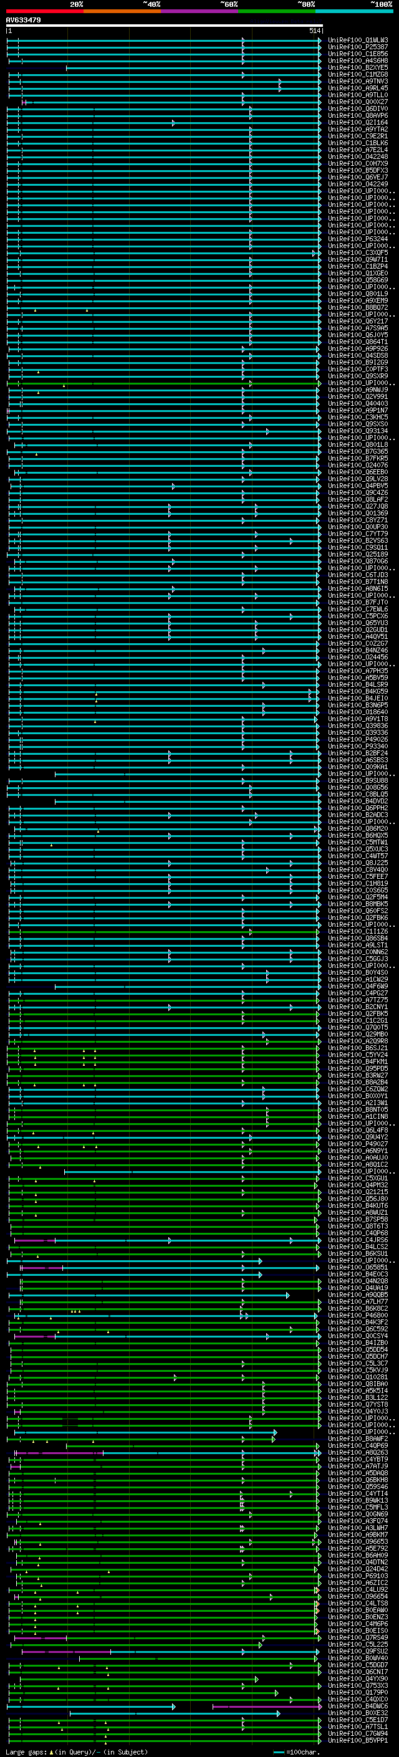Select label UniRef100_Q60FS2
This screenshot has height=1757, width=399.
click(x=358, y=911)
